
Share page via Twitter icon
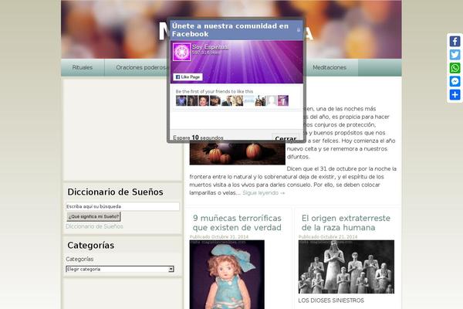coord(455,55)
